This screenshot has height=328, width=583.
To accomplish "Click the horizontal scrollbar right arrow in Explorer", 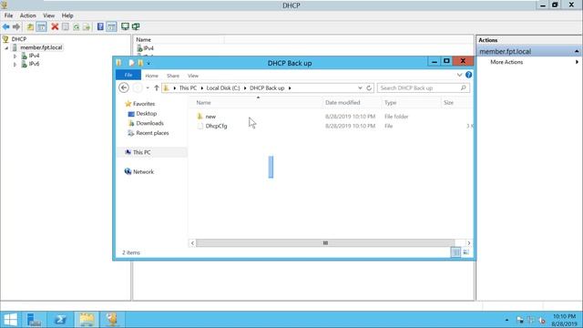I will point(468,243).
